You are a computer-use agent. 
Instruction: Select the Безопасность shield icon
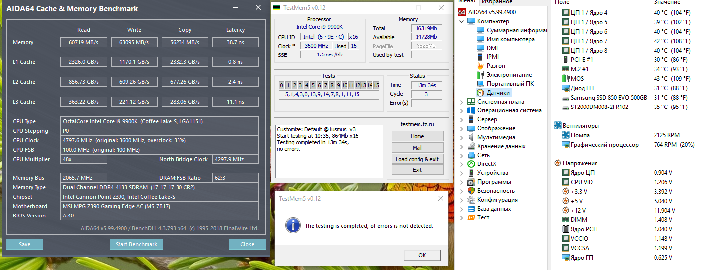pyautogui.click(x=471, y=191)
